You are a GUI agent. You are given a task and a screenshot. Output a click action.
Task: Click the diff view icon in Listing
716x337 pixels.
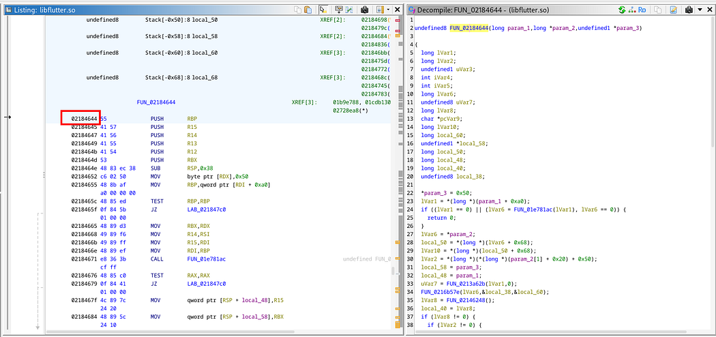[349, 9]
